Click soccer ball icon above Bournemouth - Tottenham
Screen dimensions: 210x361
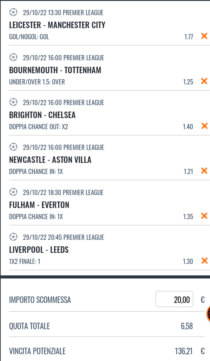coord(13,57)
